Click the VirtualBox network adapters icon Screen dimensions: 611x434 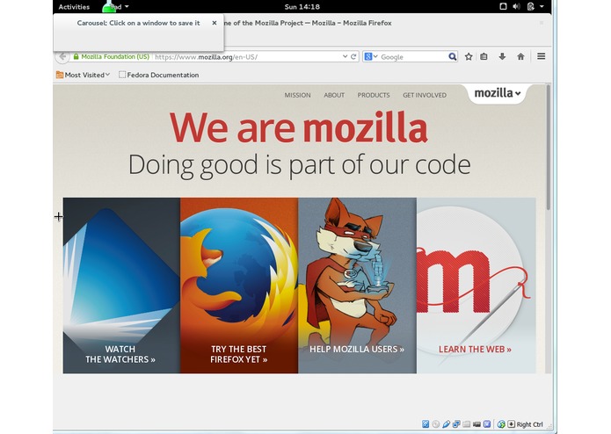coord(456,424)
